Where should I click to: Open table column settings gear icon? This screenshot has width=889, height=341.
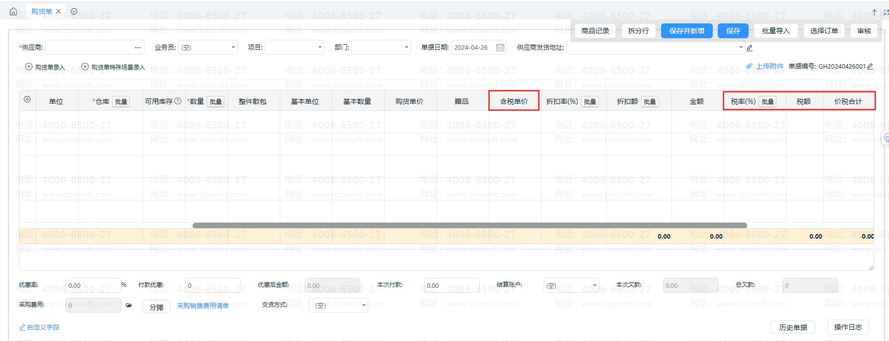click(27, 100)
